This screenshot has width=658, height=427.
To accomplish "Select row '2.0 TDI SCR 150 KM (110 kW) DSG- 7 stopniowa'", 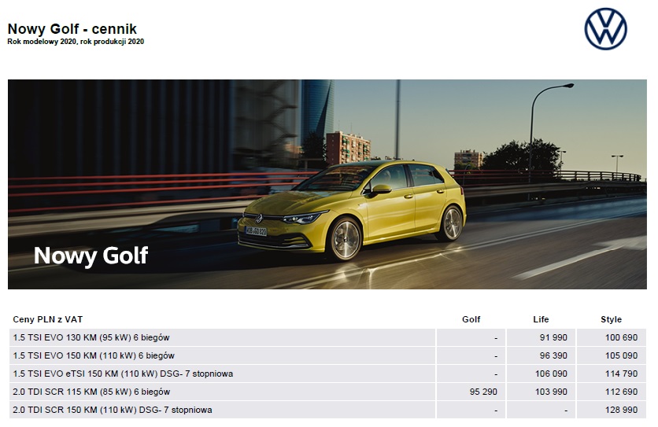I will [327, 410].
